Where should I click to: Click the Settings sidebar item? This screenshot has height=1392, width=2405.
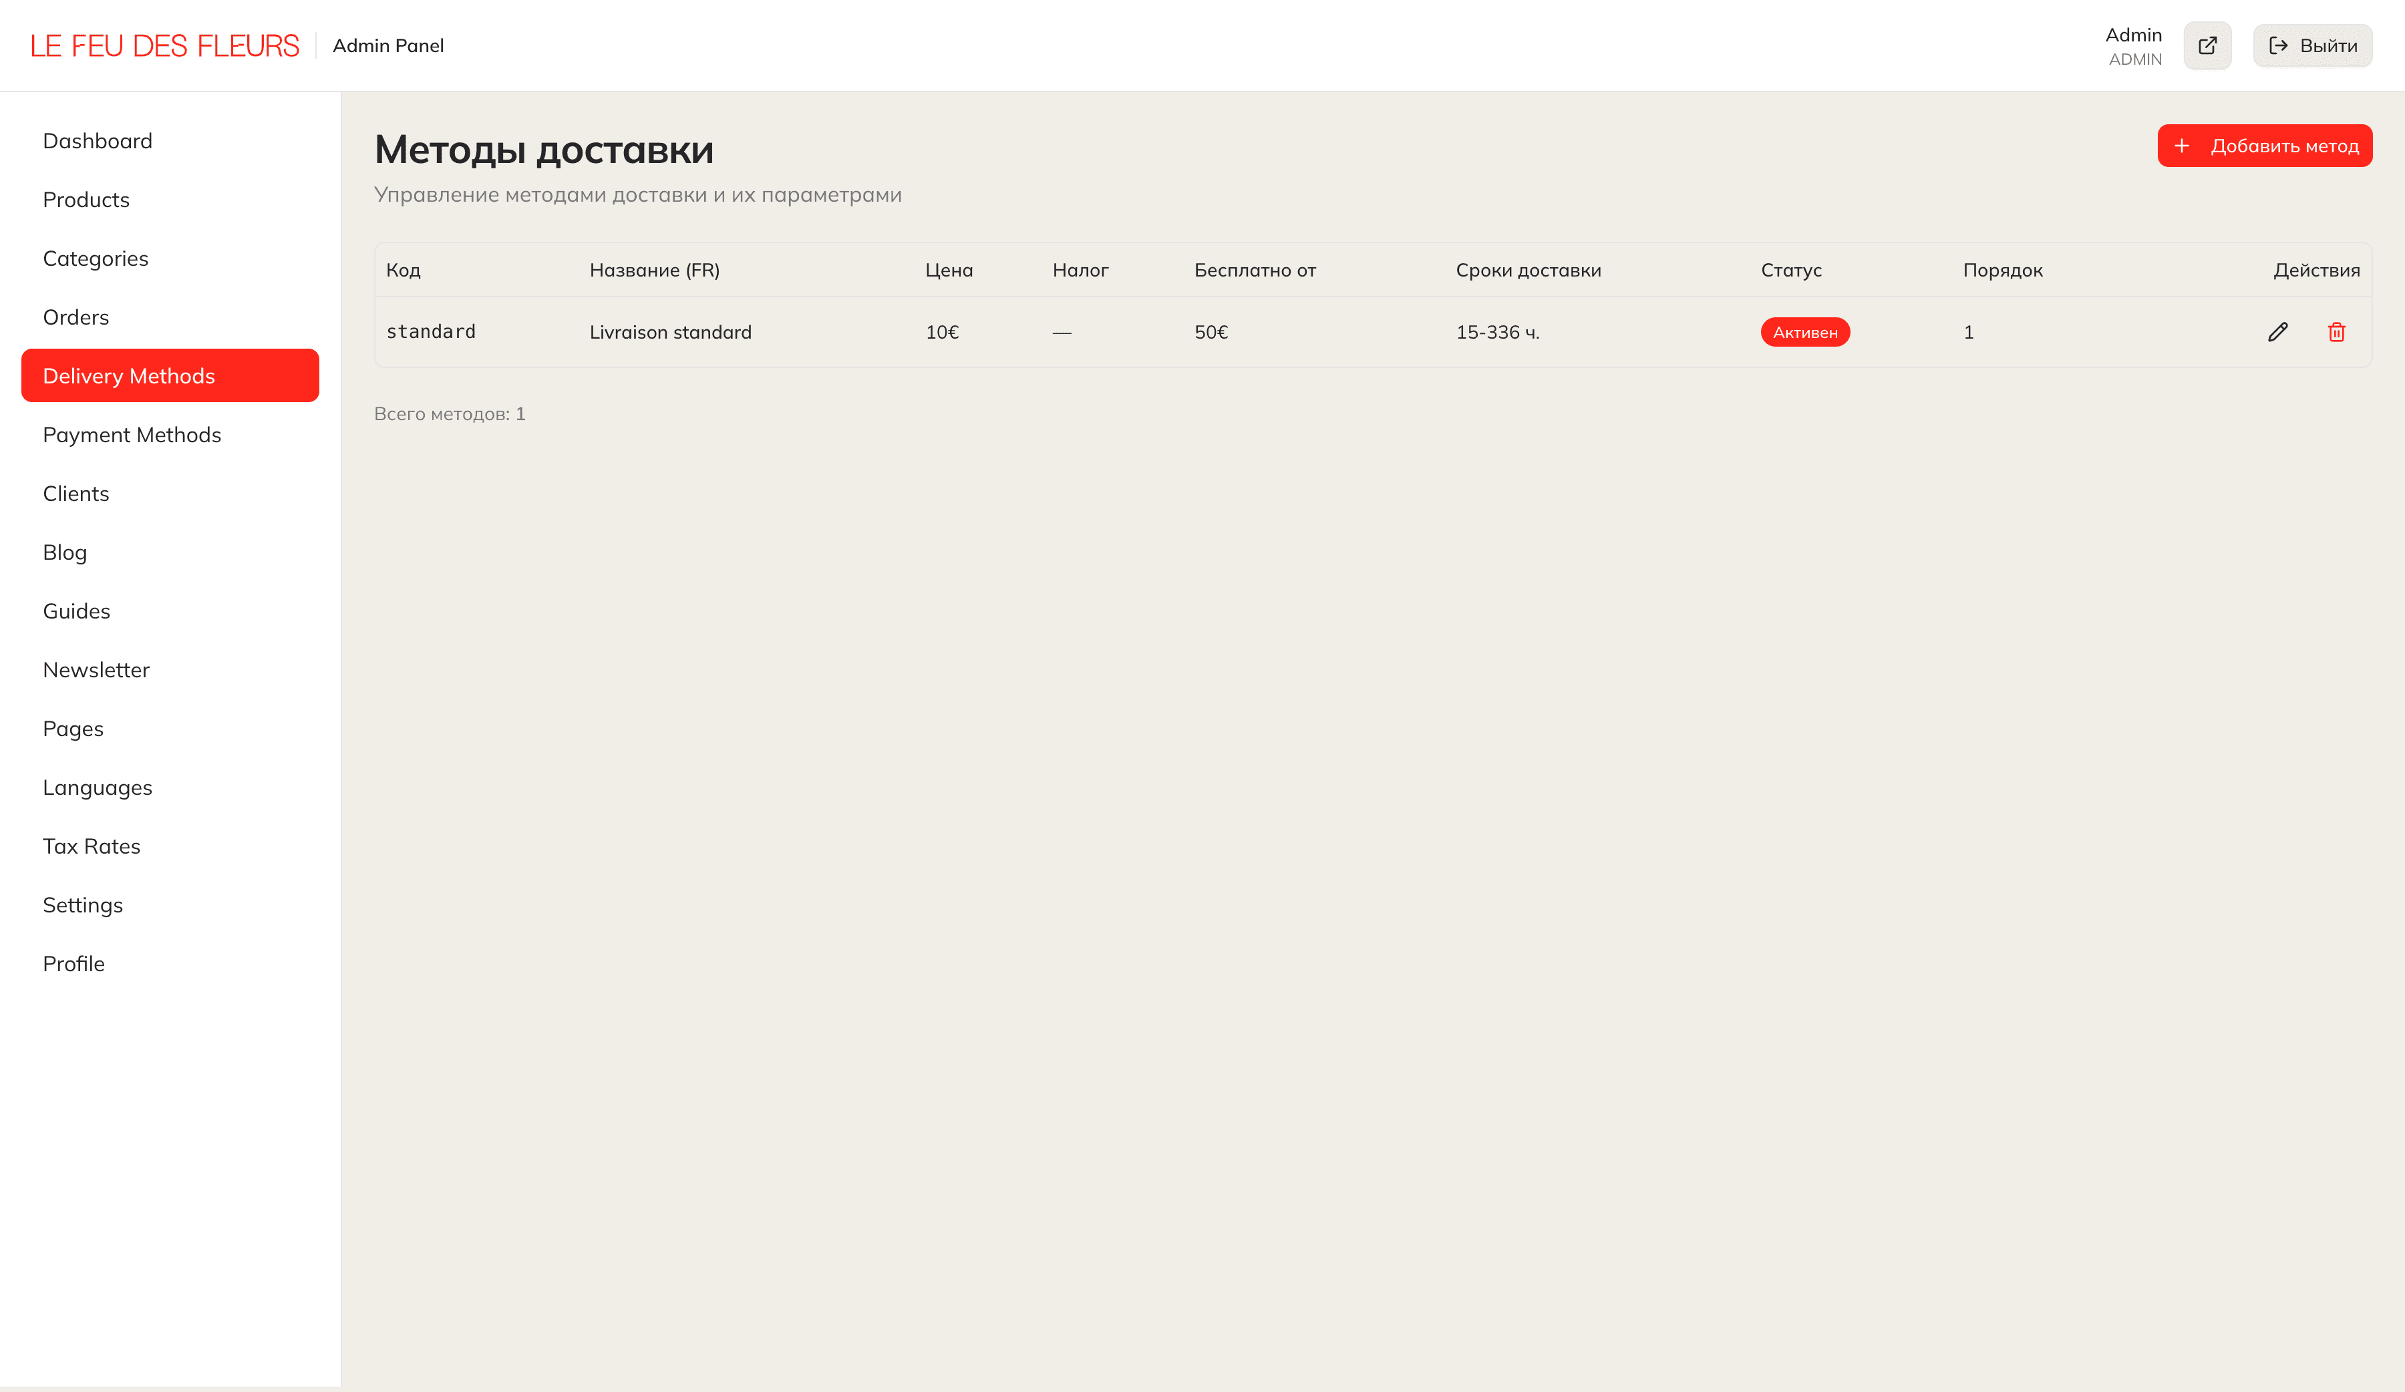(x=83, y=904)
